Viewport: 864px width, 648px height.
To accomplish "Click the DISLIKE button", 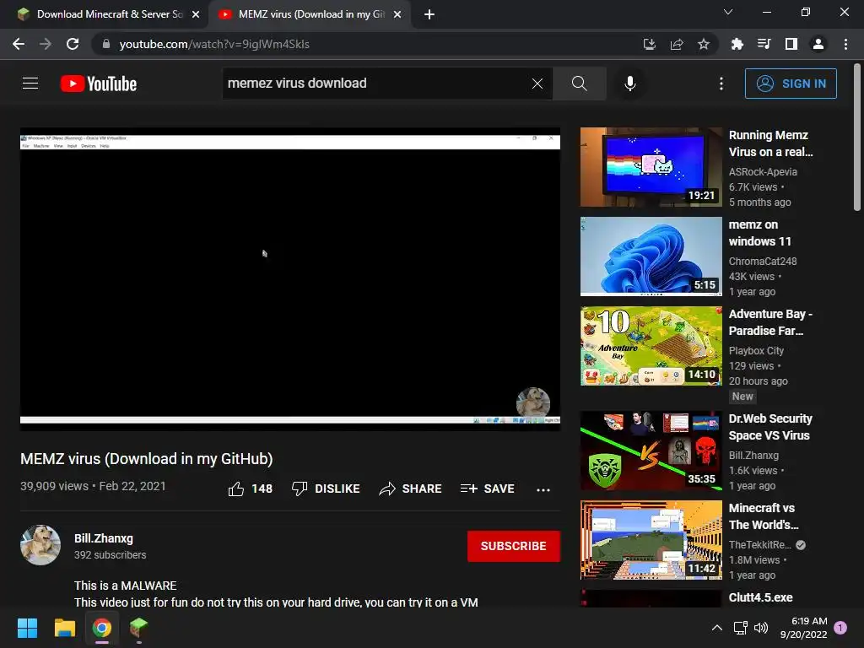I will 326,489.
